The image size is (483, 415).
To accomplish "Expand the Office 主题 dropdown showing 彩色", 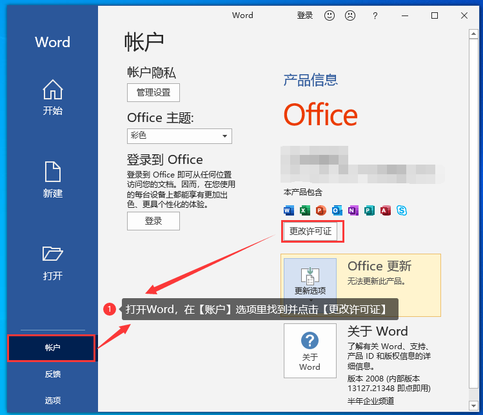I will 179,136.
